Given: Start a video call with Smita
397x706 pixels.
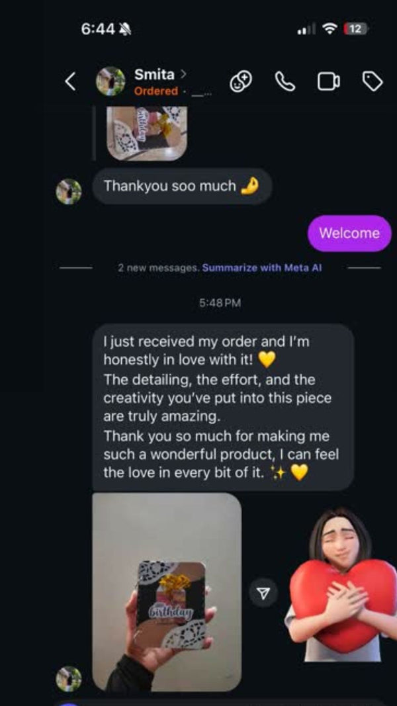Looking at the screenshot, I should pyautogui.click(x=328, y=81).
